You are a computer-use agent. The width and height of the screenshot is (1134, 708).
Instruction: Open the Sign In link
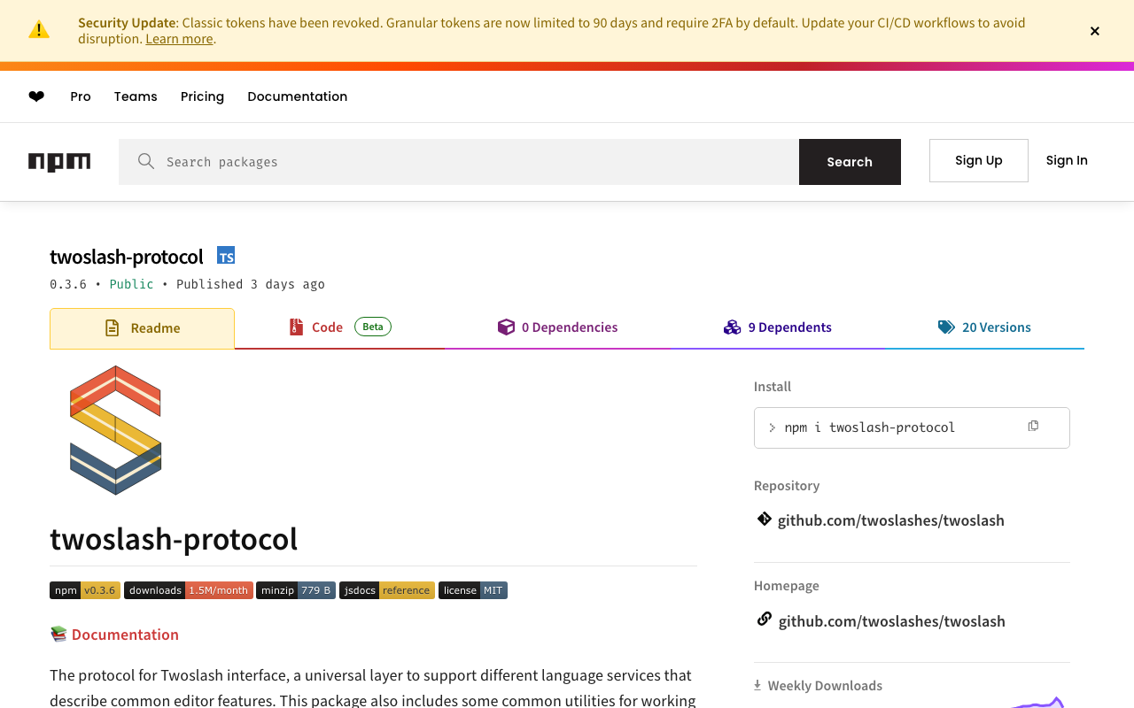(1067, 160)
